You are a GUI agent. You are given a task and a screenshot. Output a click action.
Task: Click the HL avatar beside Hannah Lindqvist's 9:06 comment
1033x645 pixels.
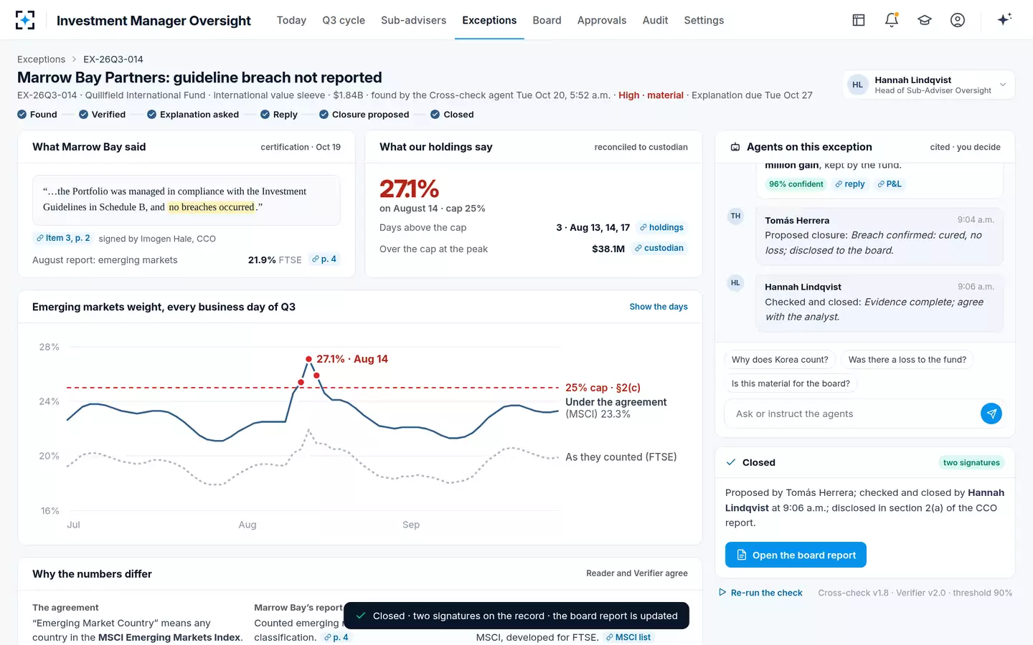(x=735, y=283)
